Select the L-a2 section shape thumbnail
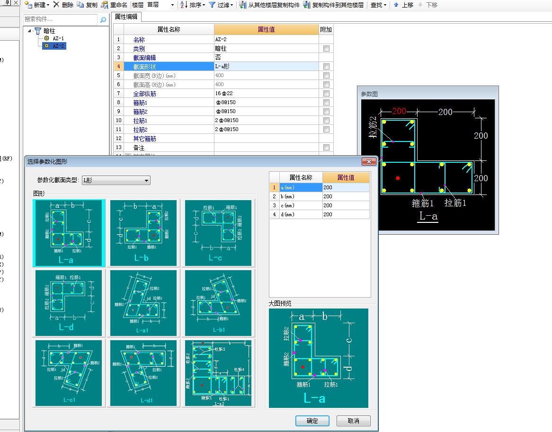Image resolution: width=552 pixels, height=432 pixels. 218,373
